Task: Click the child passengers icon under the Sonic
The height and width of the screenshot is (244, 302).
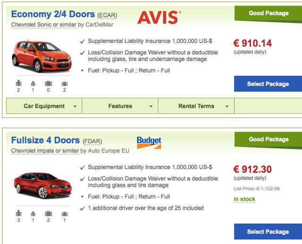Action: (x=34, y=83)
